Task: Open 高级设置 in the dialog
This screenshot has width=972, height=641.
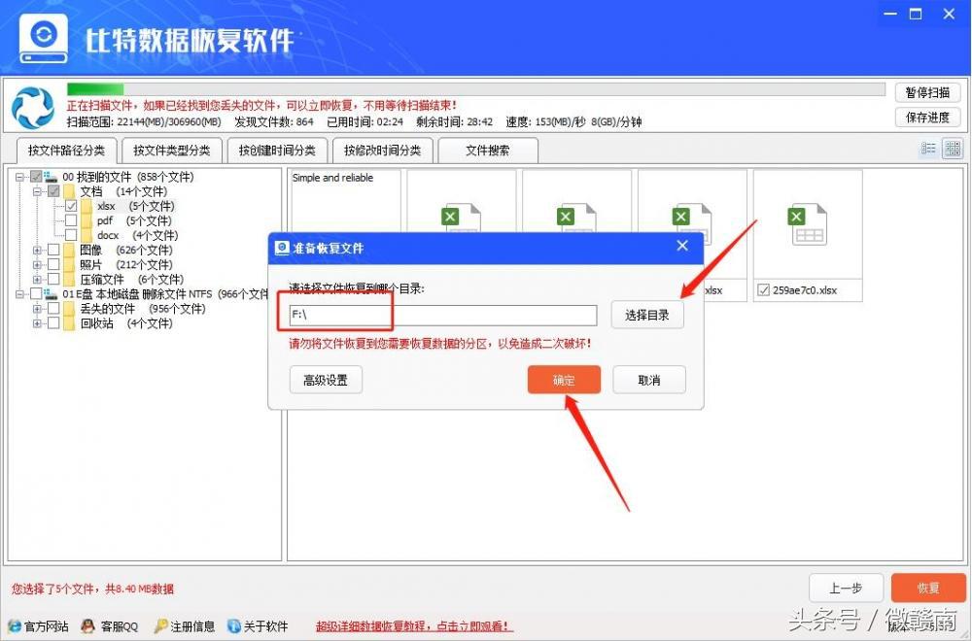Action: pos(326,380)
